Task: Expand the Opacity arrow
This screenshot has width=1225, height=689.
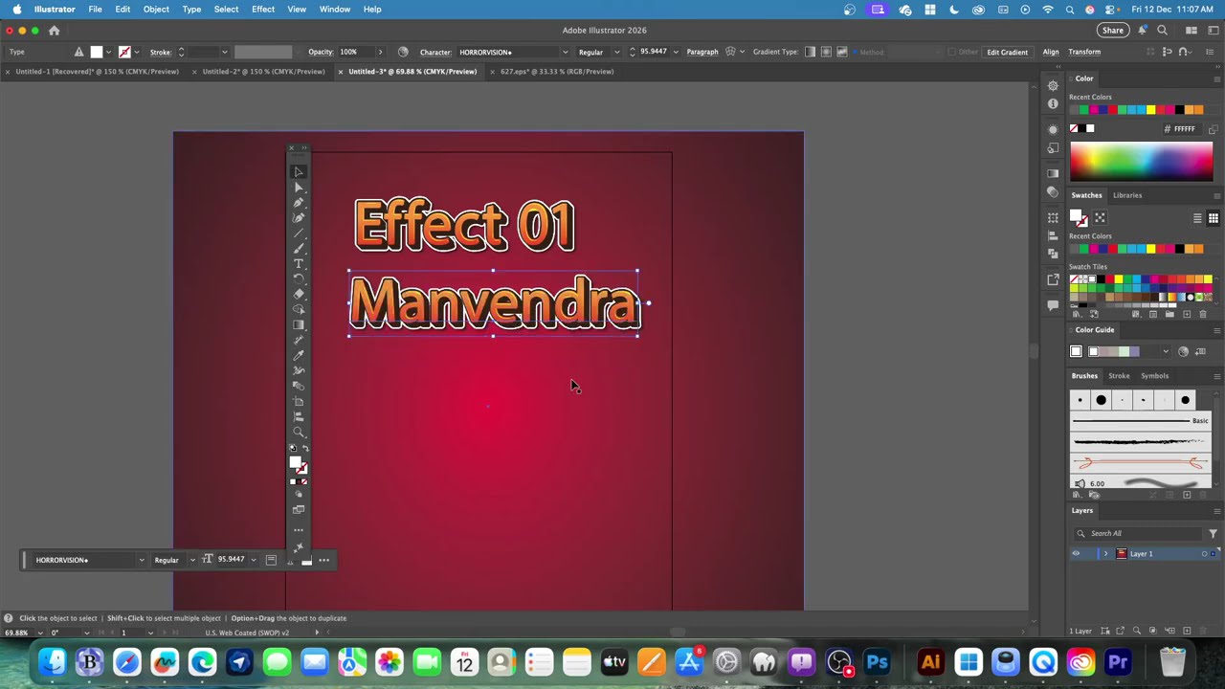Action: pyautogui.click(x=380, y=52)
